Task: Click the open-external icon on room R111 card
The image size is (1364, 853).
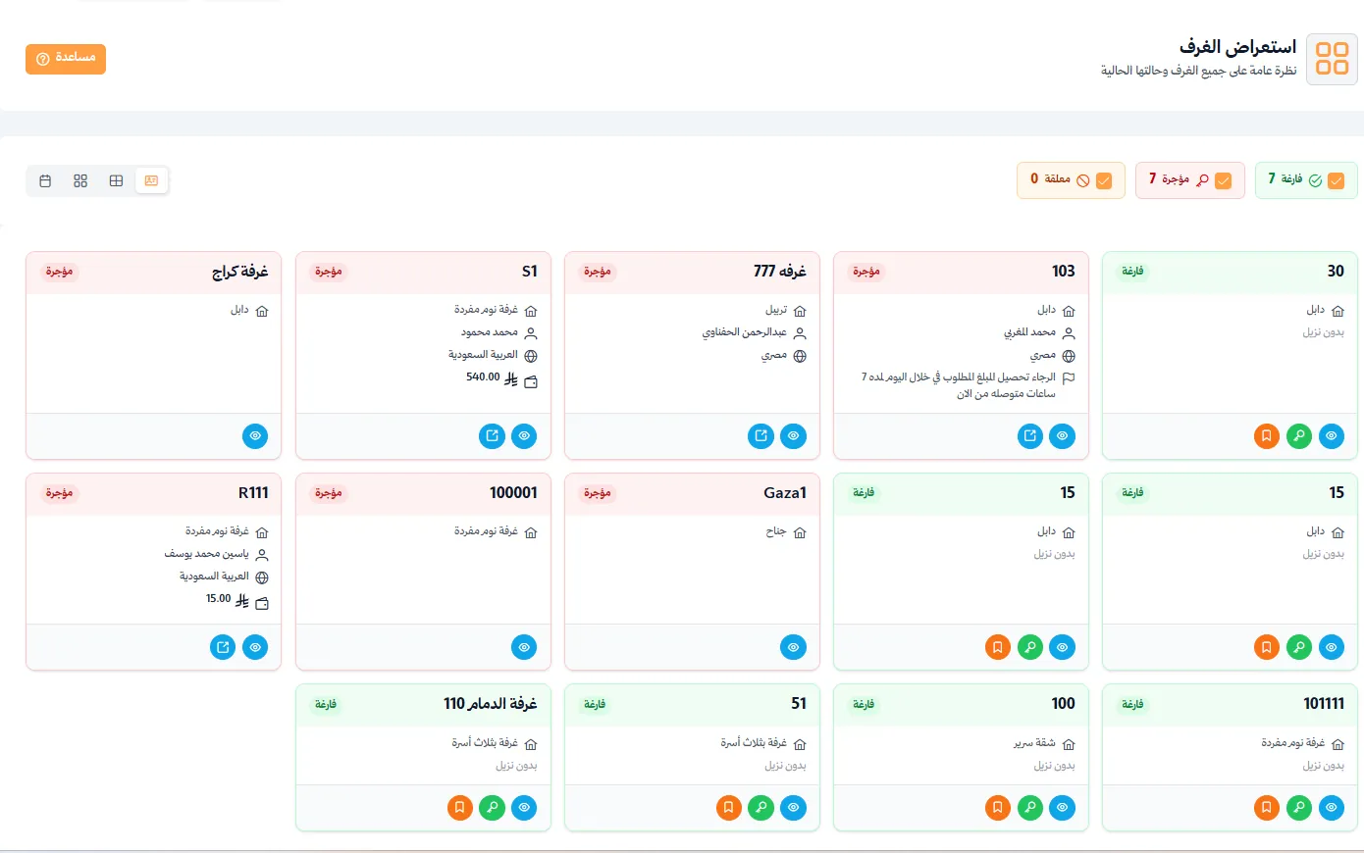Action: 223,647
